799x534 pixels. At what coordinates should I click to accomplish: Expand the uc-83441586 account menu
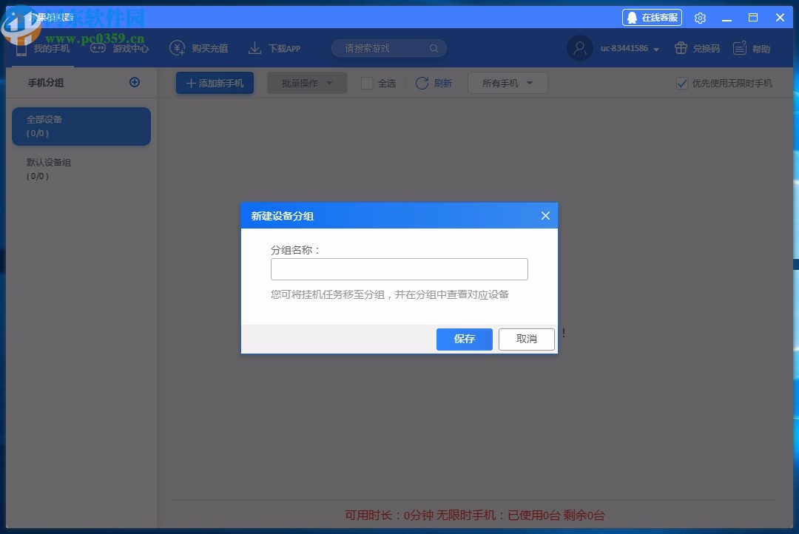pos(627,48)
